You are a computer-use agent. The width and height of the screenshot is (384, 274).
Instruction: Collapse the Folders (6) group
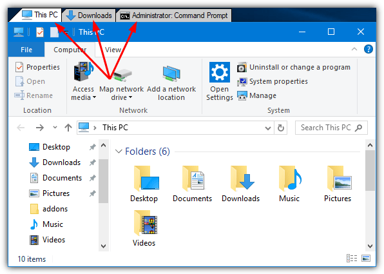click(x=119, y=152)
